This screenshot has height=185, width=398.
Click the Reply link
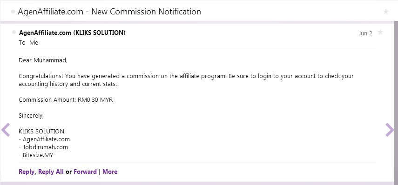point(27,172)
